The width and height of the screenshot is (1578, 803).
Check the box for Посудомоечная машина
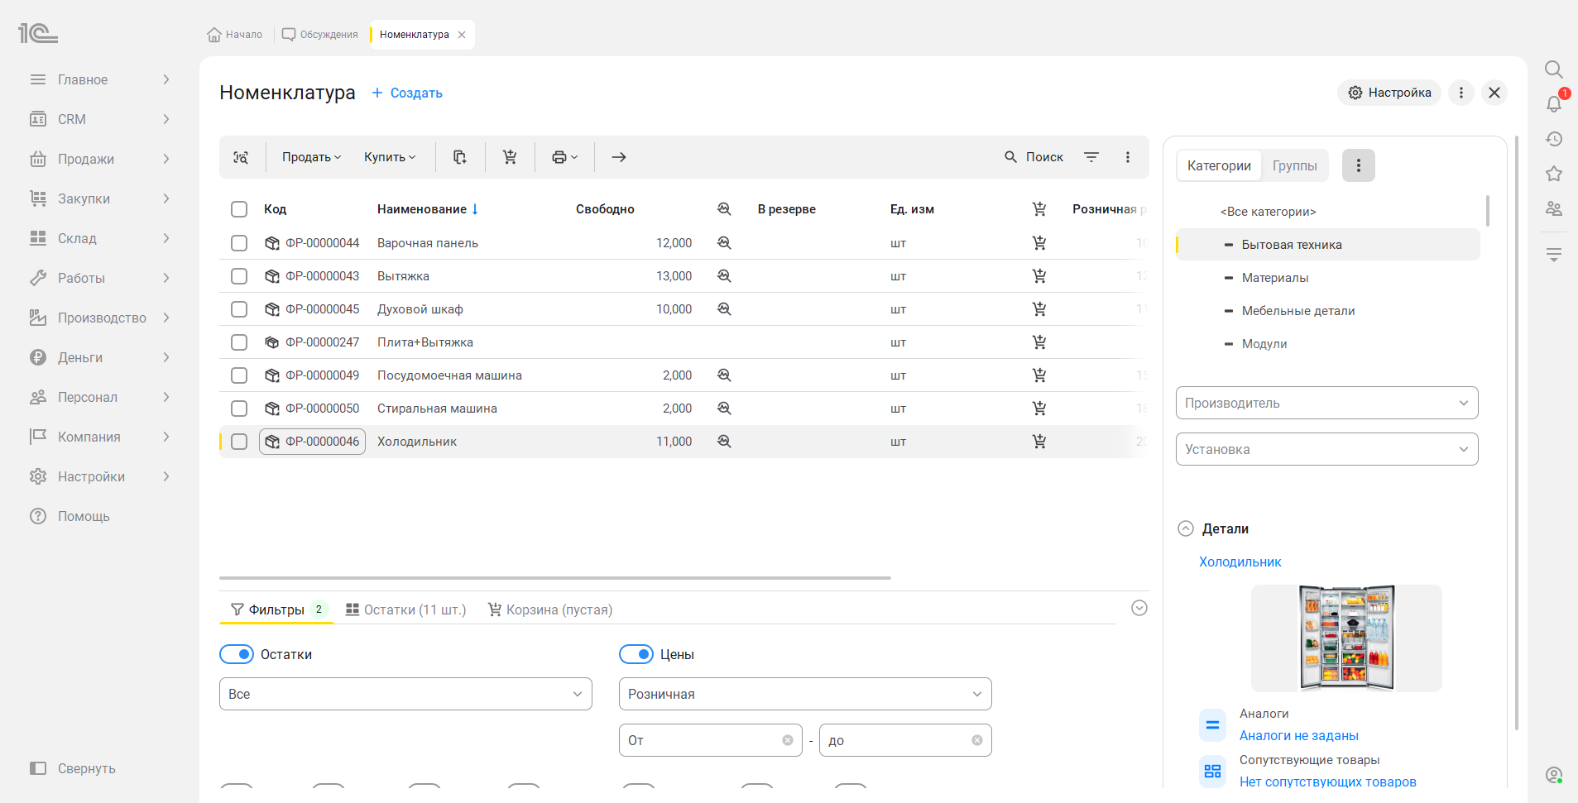coord(239,375)
